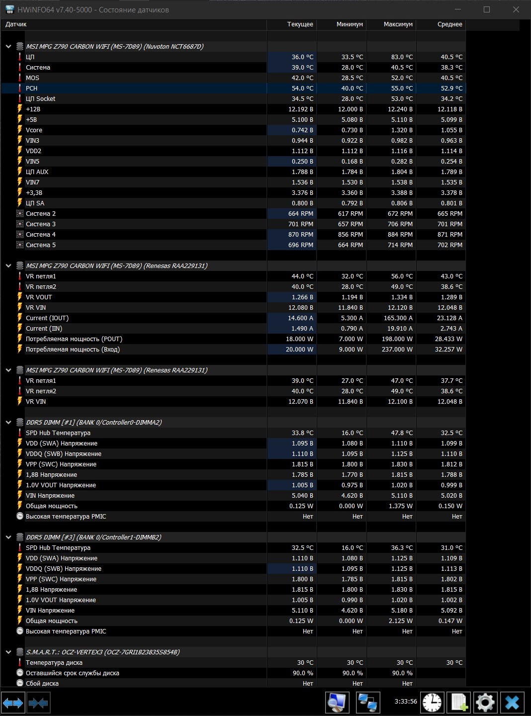Collapse the Nuvoton NCT6687D sensor group
Viewport: 531px width, 716px height.
pos(8,46)
